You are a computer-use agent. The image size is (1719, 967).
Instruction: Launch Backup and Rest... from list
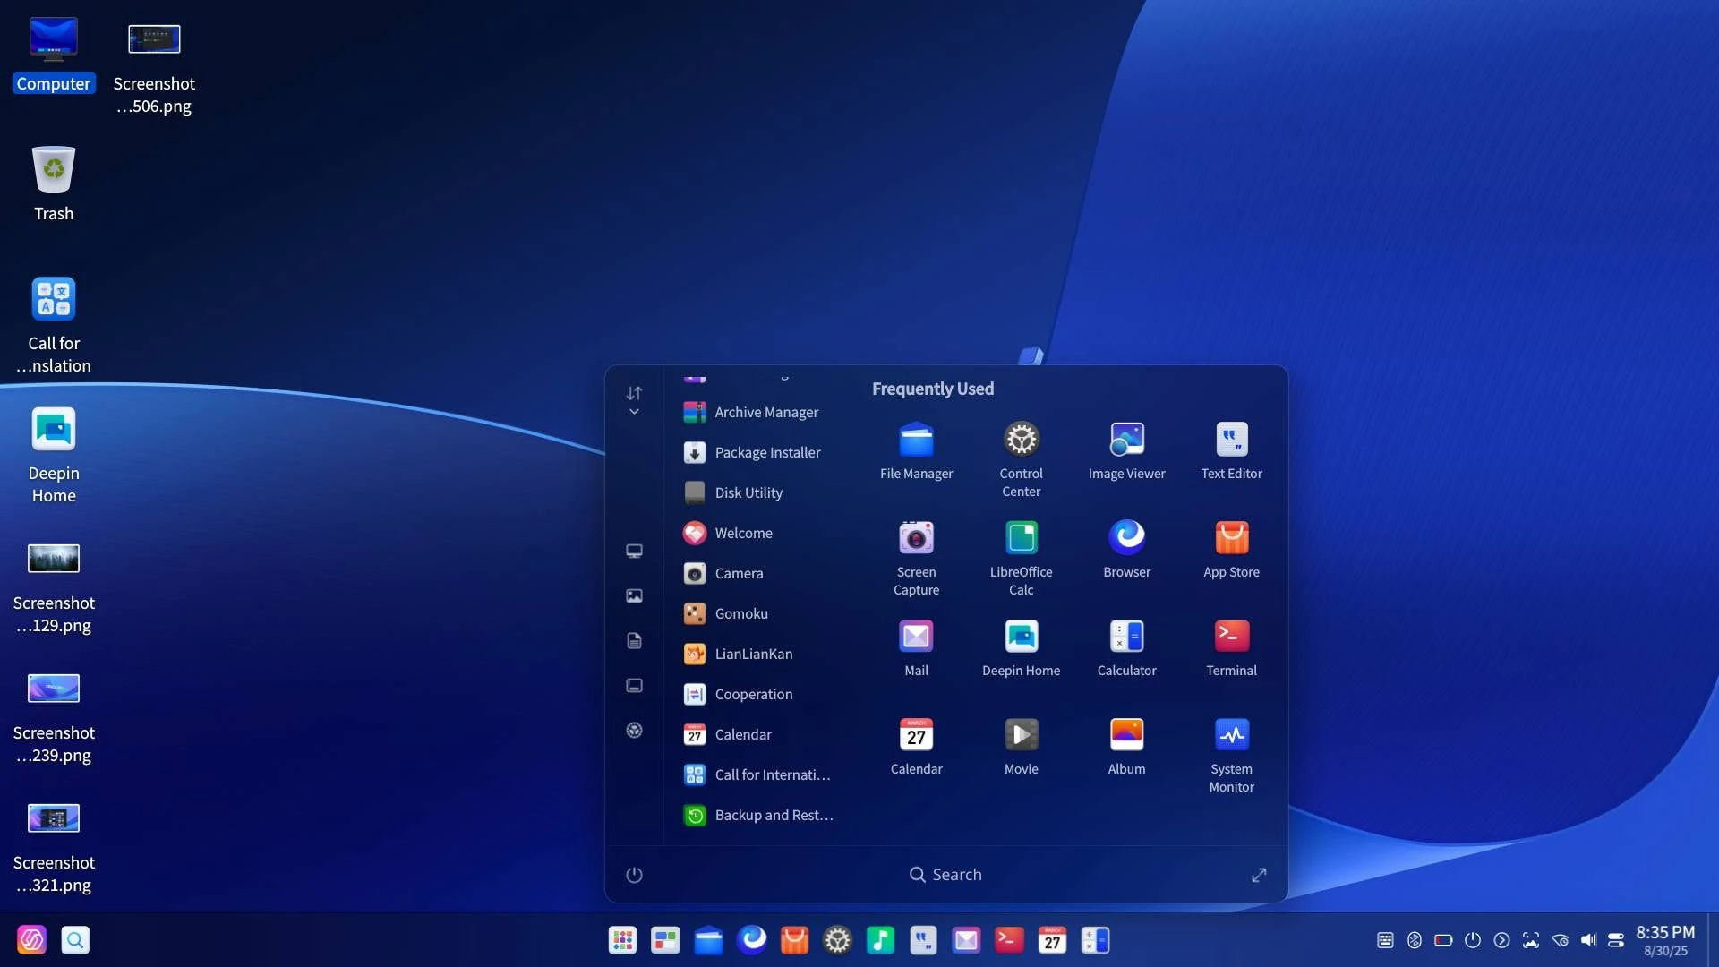tap(758, 815)
